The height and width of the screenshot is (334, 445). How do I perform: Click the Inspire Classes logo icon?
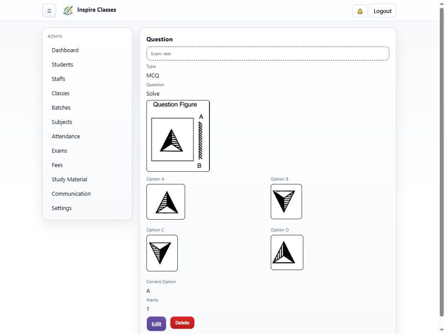click(68, 10)
